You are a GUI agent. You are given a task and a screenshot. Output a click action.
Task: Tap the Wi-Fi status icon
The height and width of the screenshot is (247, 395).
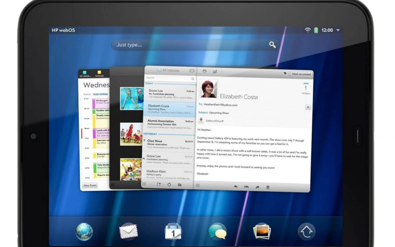point(308,30)
